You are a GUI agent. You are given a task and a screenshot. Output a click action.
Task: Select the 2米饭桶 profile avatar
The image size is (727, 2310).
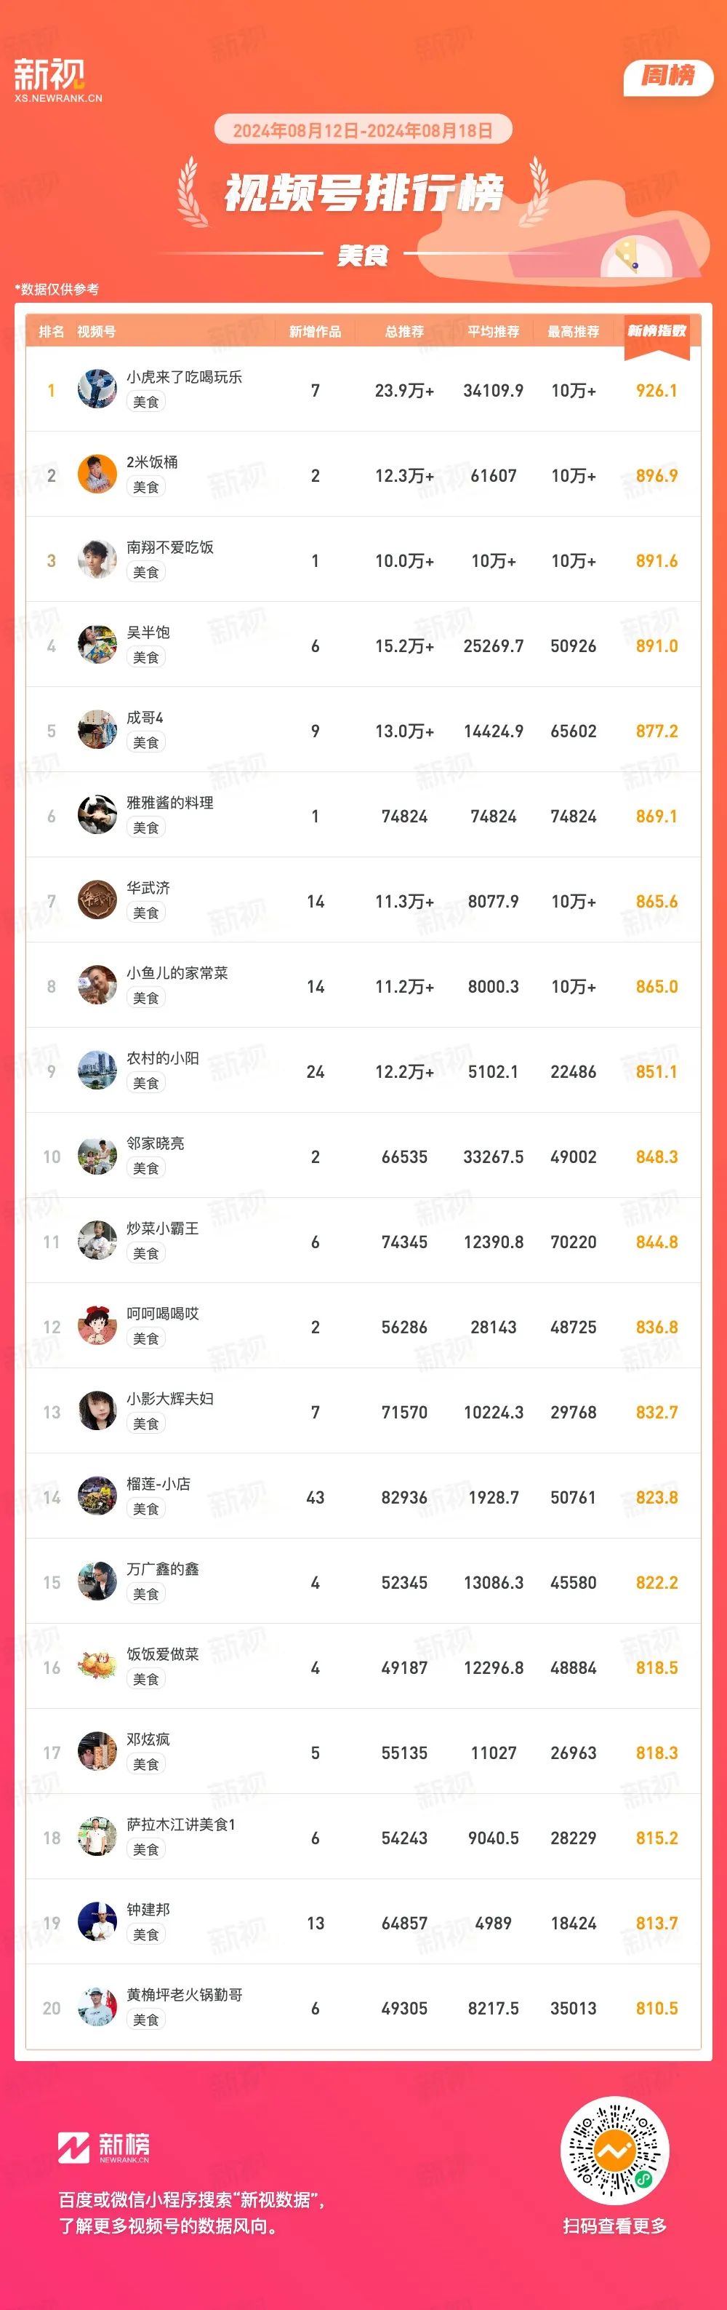pyautogui.click(x=97, y=475)
